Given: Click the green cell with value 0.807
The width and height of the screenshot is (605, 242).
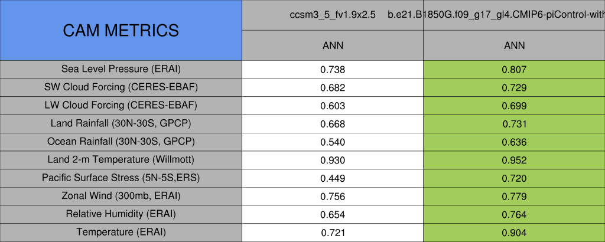Looking at the screenshot, I should (514, 70).
